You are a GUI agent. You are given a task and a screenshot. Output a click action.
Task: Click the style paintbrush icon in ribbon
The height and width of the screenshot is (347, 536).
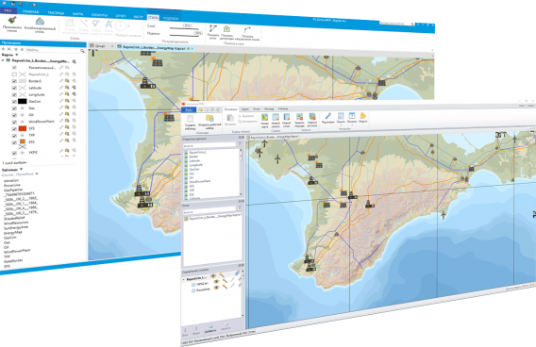click(12, 20)
